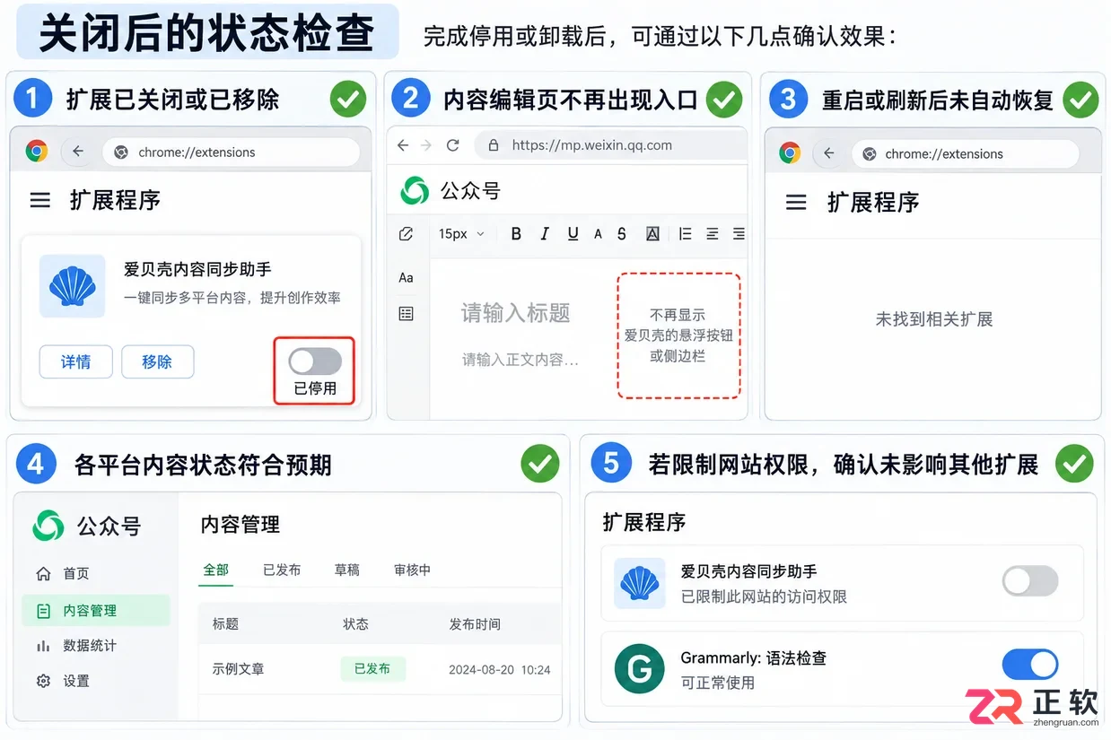Click the shell icon of 爱贝壳内容同步助手 in panel 1

click(x=73, y=286)
